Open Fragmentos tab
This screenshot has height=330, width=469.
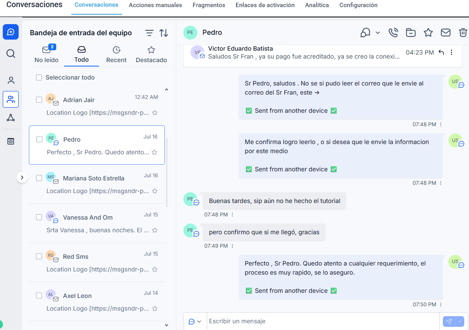coord(209,5)
